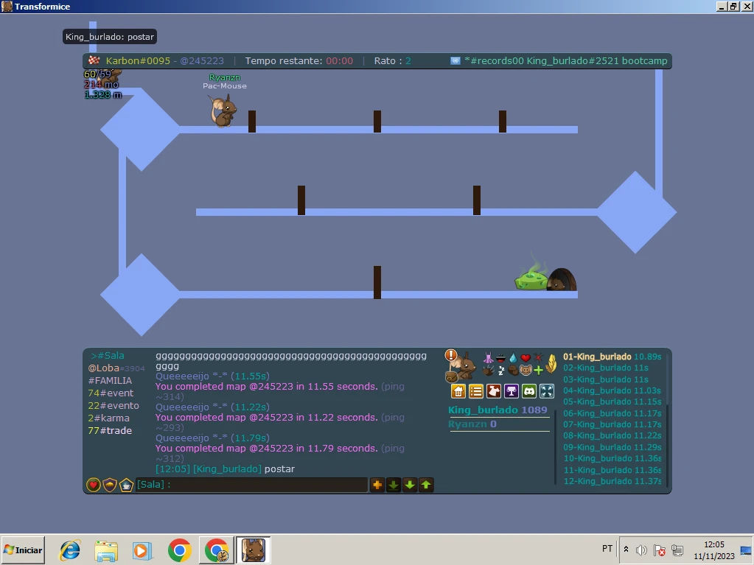The height and width of the screenshot is (565, 754).
Task: Open the Discord icon
Action: click(x=529, y=392)
